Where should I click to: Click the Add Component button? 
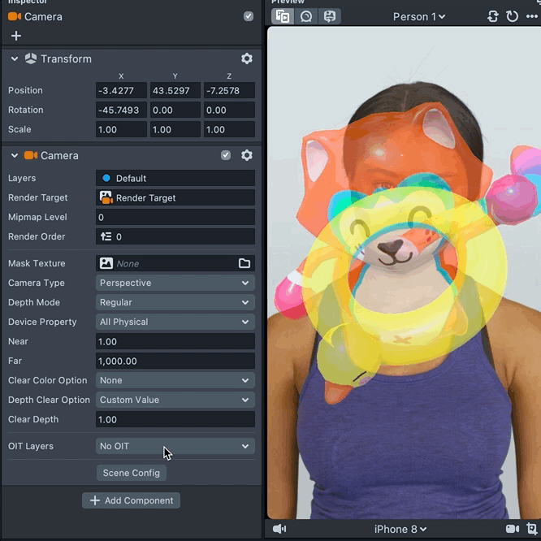click(132, 500)
